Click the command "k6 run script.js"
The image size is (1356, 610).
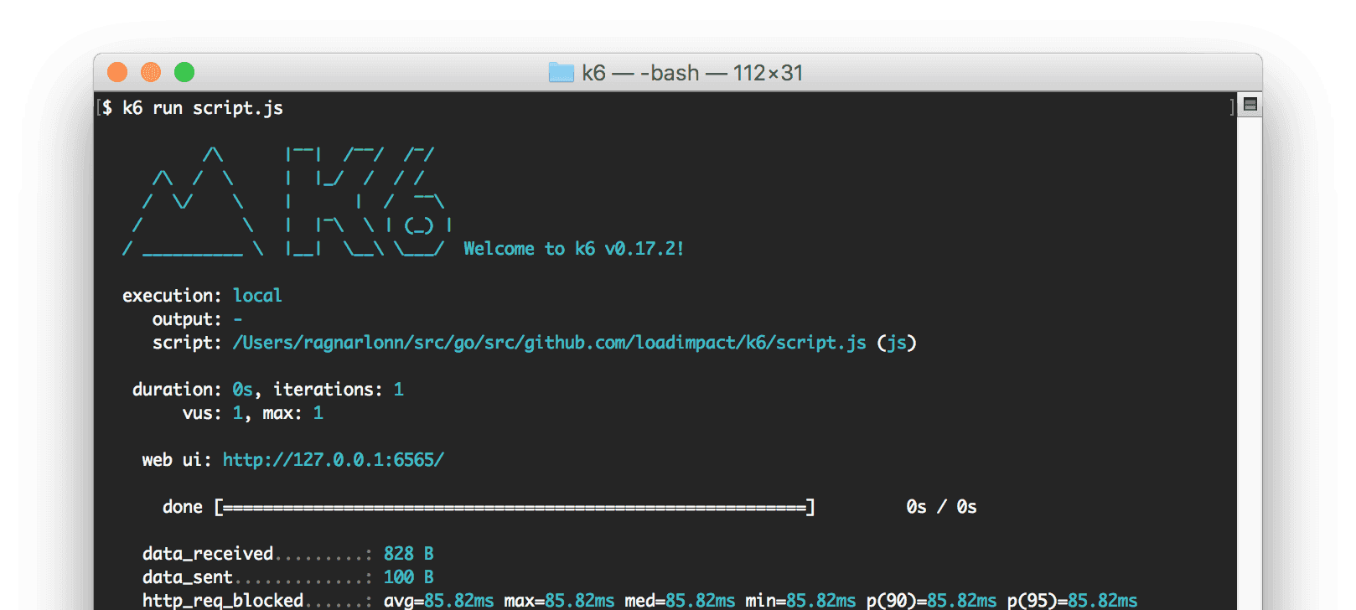coord(203,108)
